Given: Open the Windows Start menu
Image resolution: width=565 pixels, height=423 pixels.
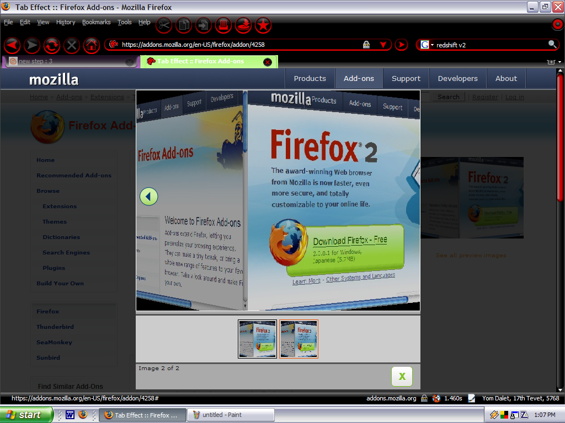Looking at the screenshot, I should [26, 415].
